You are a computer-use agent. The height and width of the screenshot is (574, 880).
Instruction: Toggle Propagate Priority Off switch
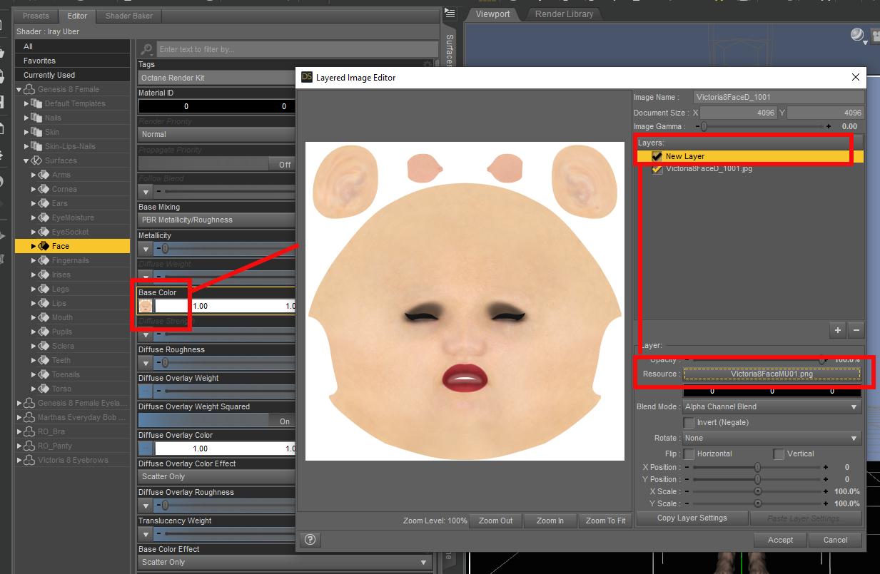click(x=217, y=164)
